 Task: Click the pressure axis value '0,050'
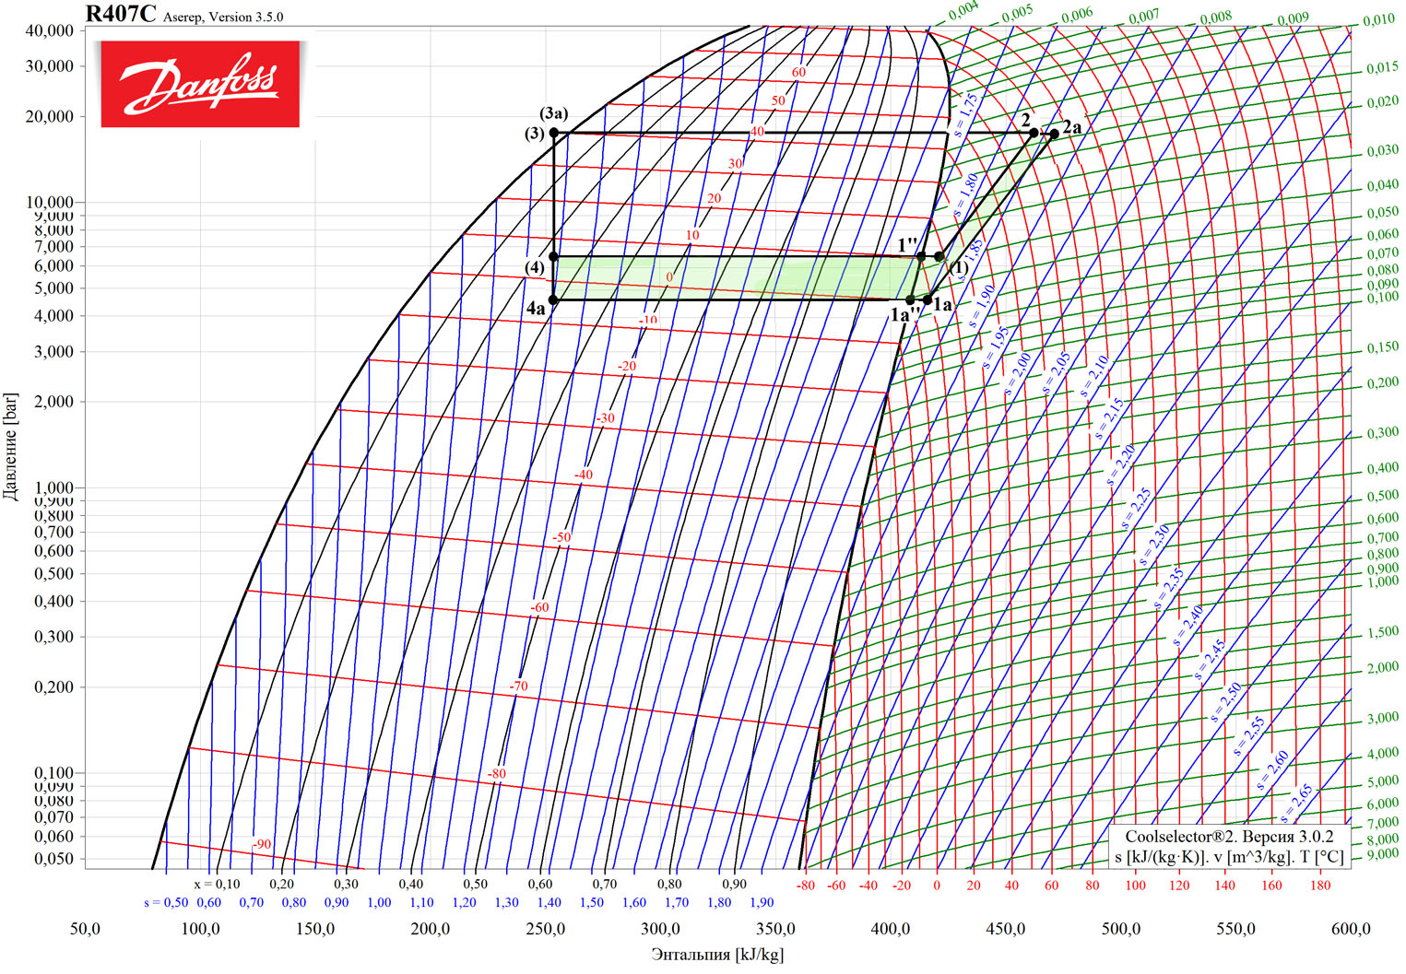pos(54,859)
